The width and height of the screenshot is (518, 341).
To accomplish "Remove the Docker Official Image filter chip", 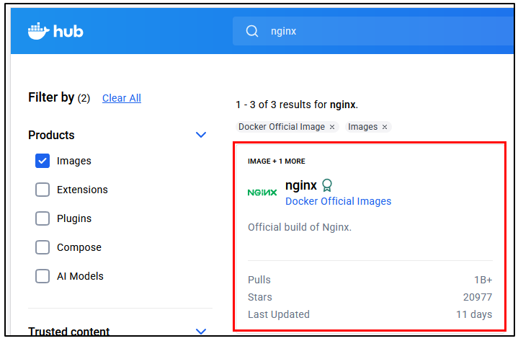I will click(x=332, y=127).
